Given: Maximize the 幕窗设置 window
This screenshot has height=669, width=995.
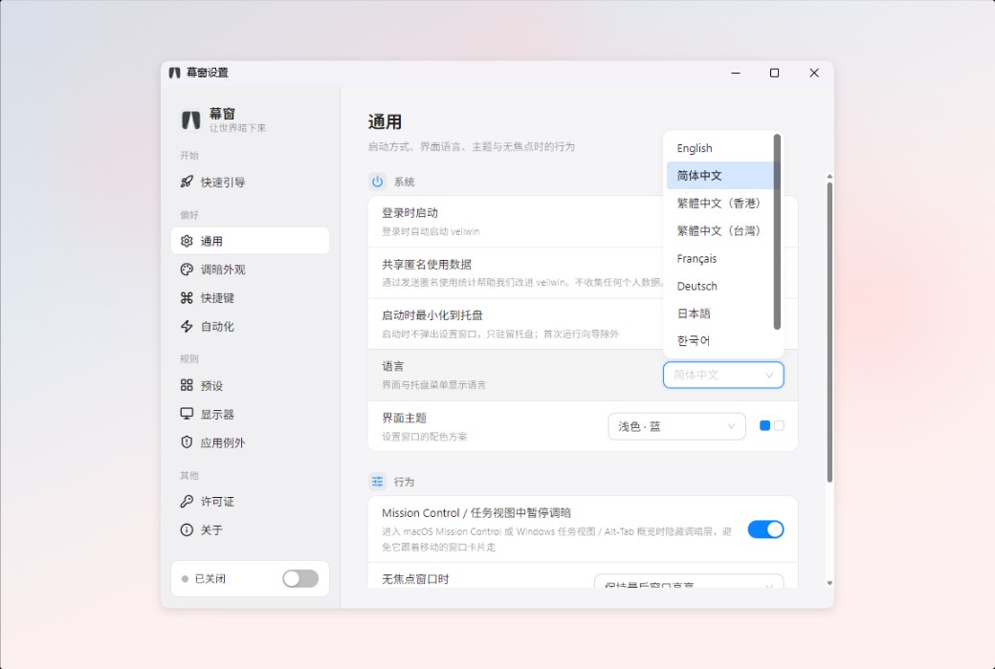Looking at the screenshot, I should pos(774,73).
